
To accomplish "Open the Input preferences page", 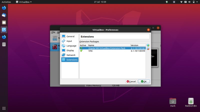I will [x=70, y=41].
